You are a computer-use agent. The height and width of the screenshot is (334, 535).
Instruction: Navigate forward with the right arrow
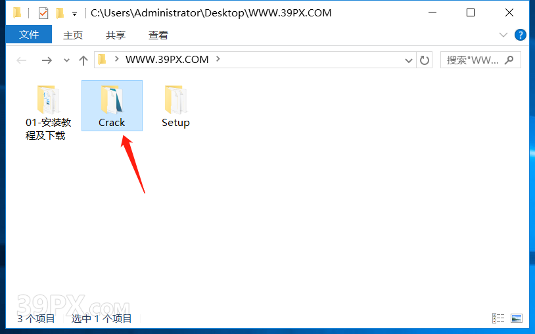pyautogui.click(x=47, y=60)
